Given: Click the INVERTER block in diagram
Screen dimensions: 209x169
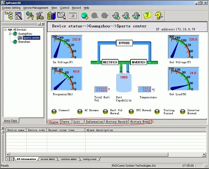Looking at the screenshot, I should coord(138,62).
